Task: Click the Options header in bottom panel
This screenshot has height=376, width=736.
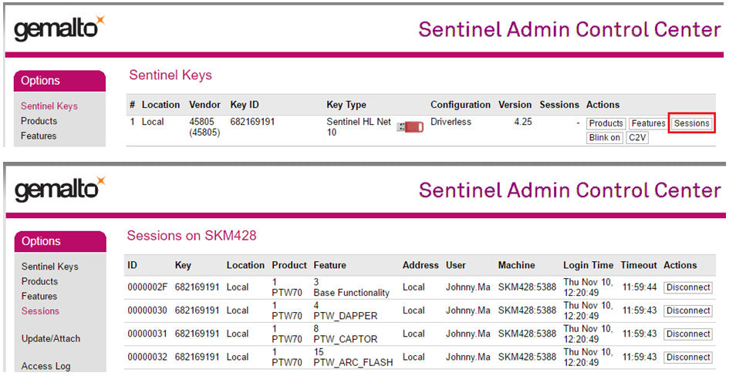Action: pos(40,241)
